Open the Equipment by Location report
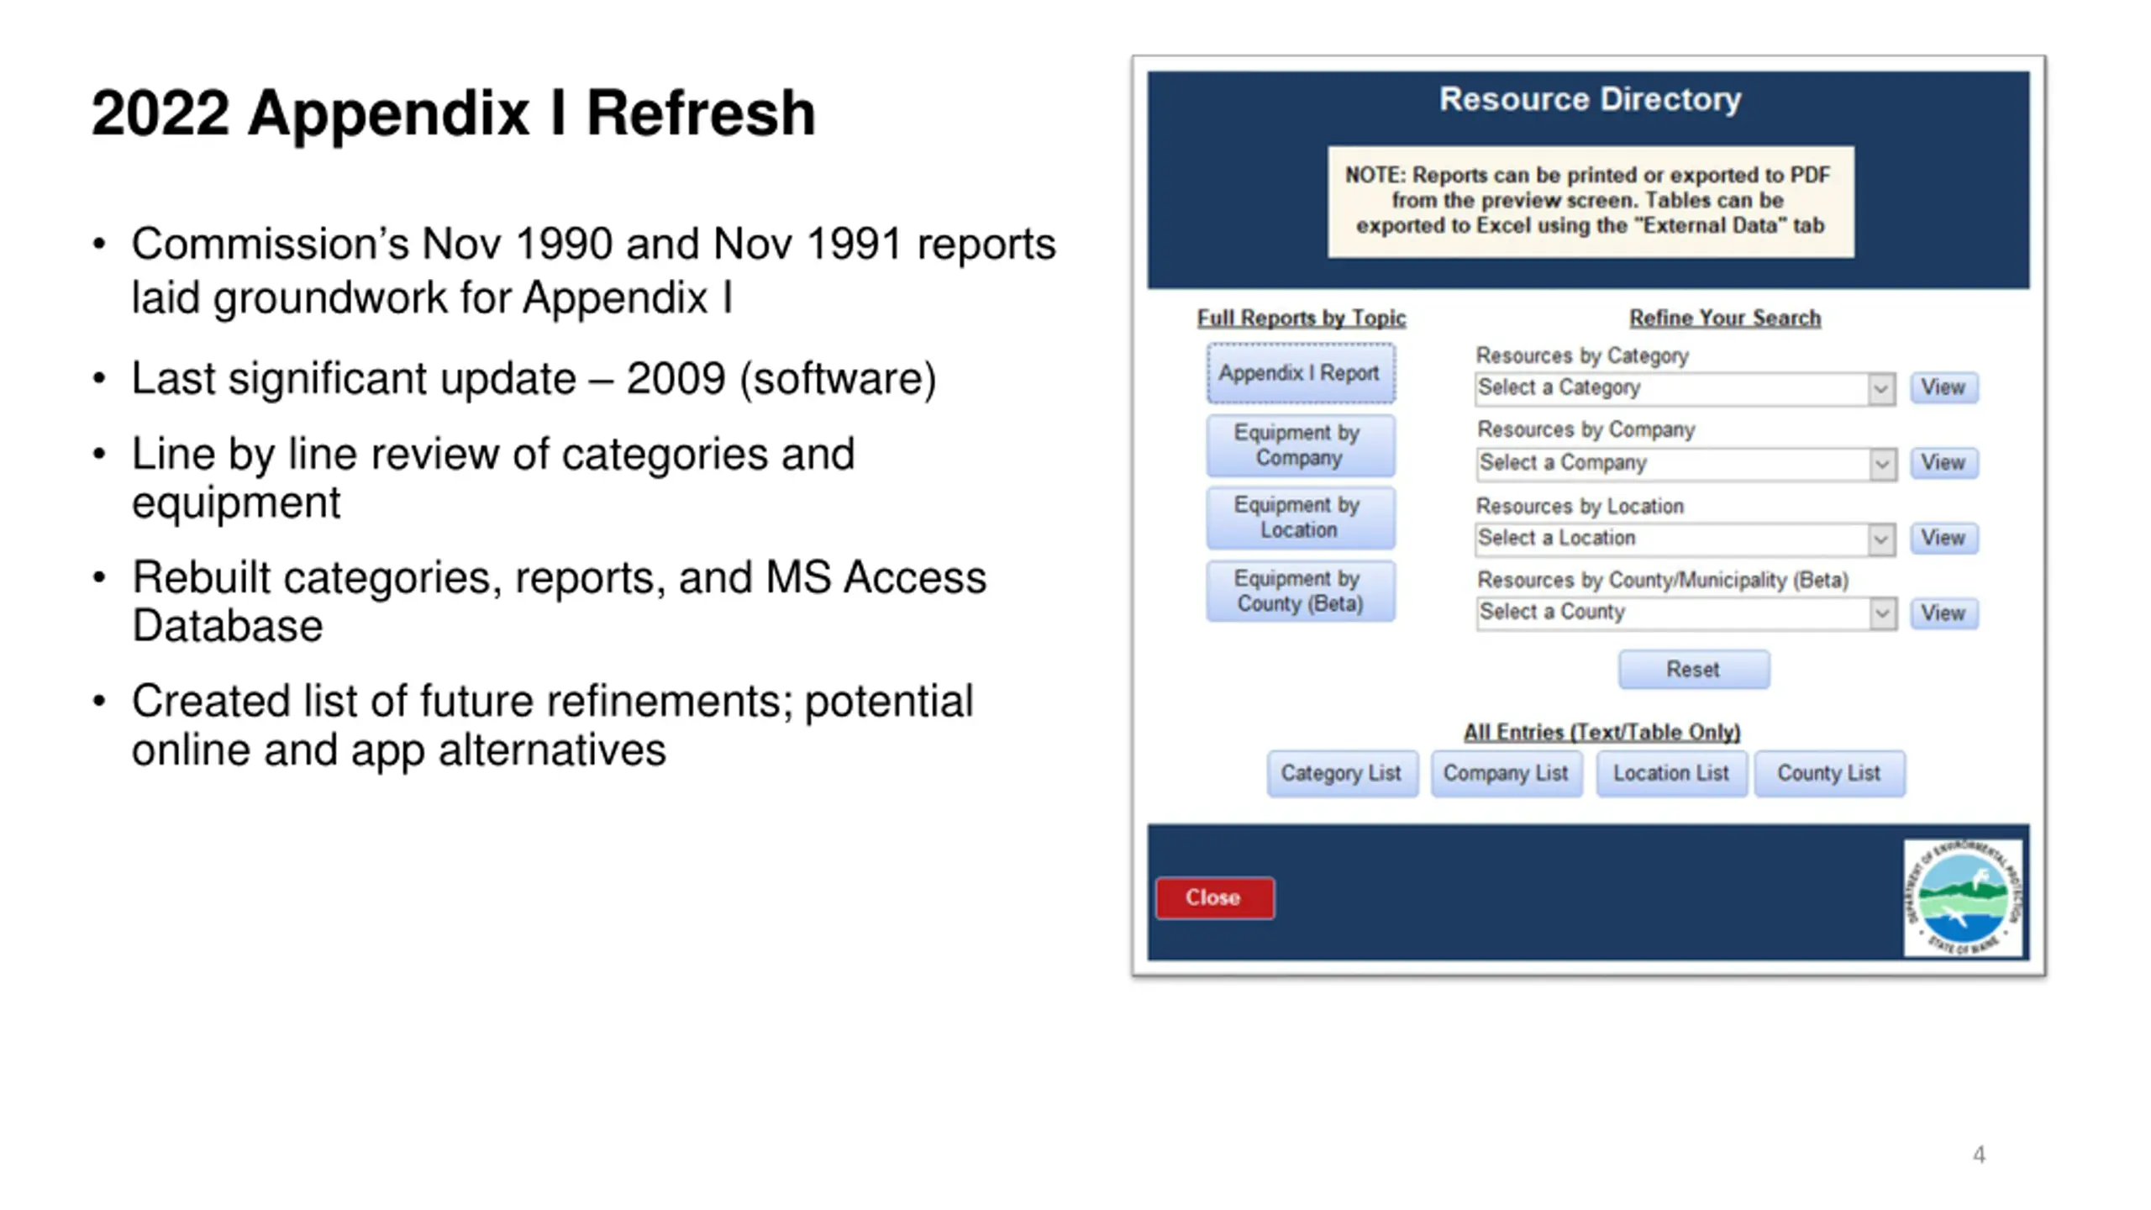2151x1210 pixels. click(1301, 518)
